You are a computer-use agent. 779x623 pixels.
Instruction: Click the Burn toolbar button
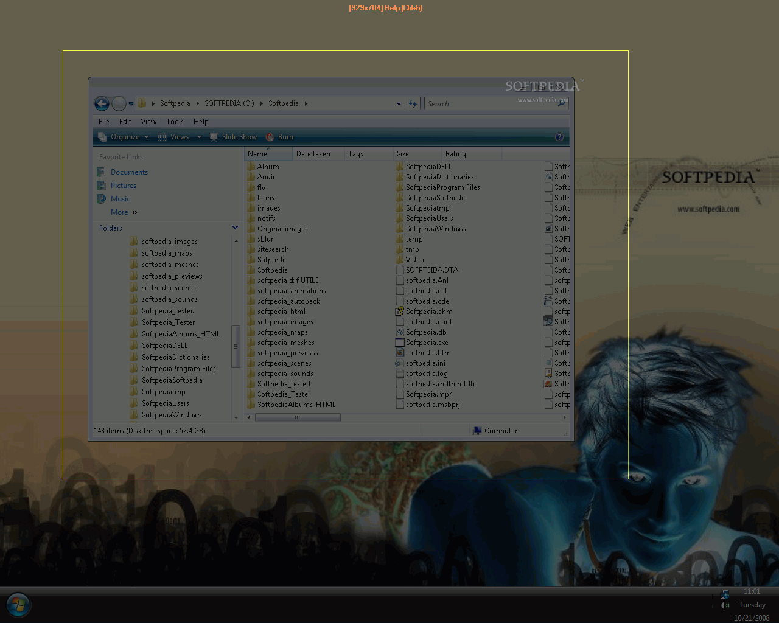pos(280,137)
